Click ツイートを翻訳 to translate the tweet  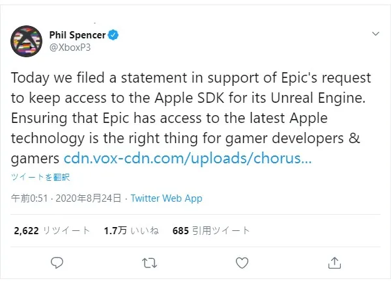pyautogui.click(x=40, y=177)
